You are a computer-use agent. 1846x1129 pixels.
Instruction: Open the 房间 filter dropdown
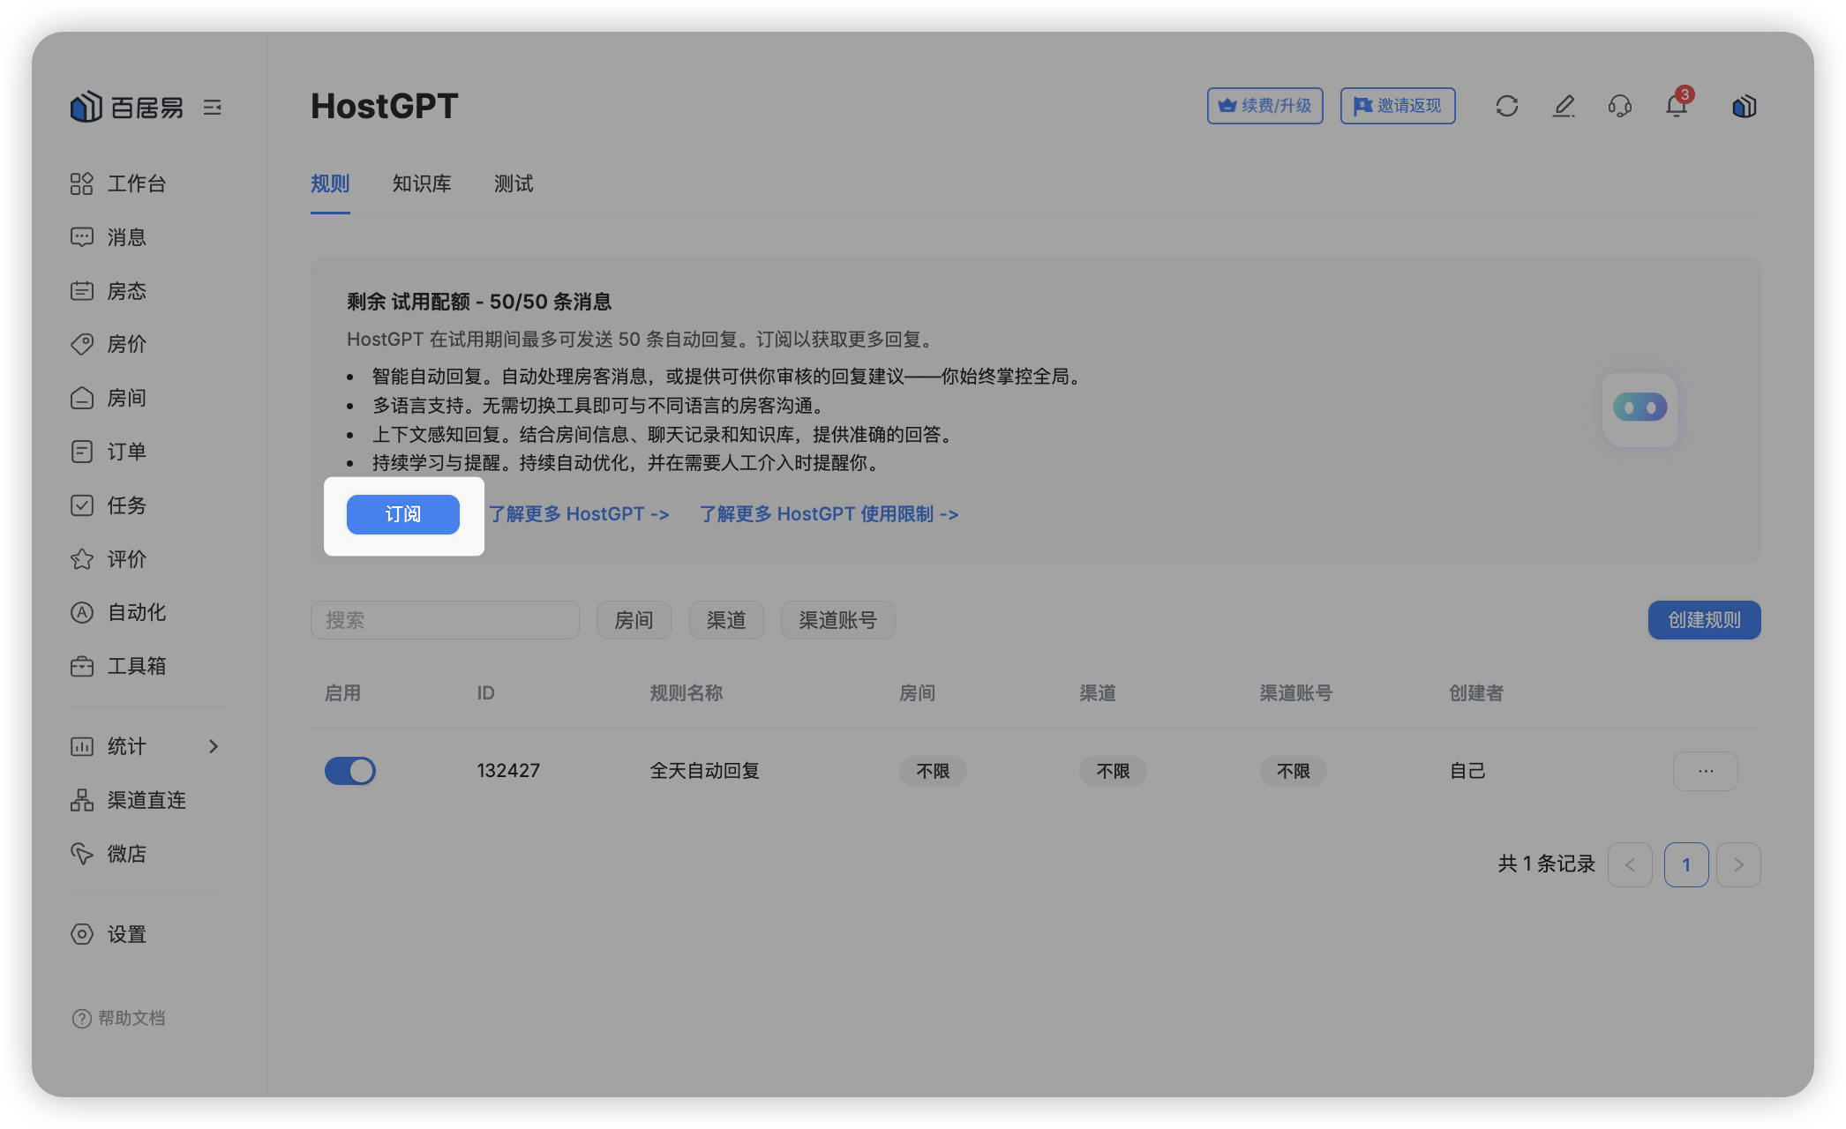[634, 620]
